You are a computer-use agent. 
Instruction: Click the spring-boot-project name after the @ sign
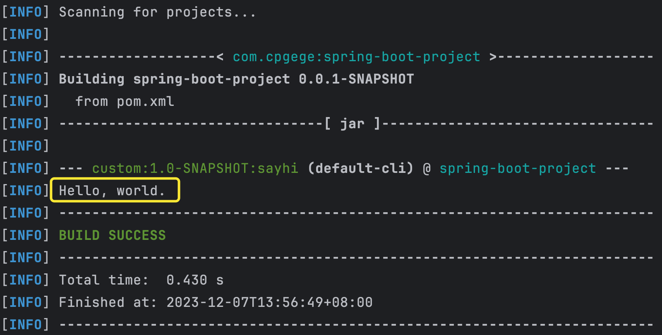(x=518, y=168)
